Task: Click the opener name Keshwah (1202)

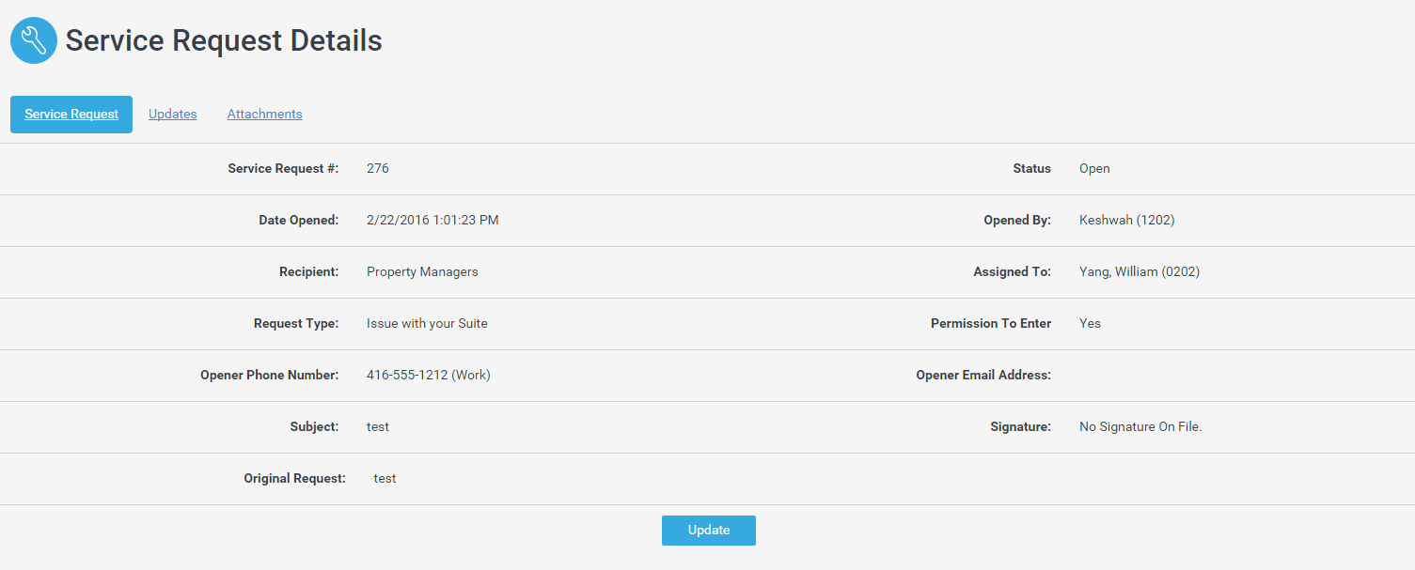Action: (1126, 221)
